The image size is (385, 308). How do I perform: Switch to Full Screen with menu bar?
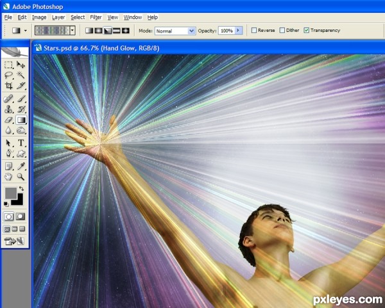pos(15,229)
